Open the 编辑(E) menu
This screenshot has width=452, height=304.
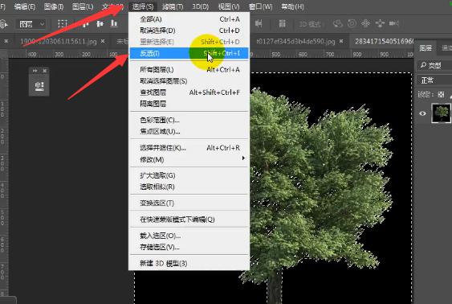coord(25,6)
